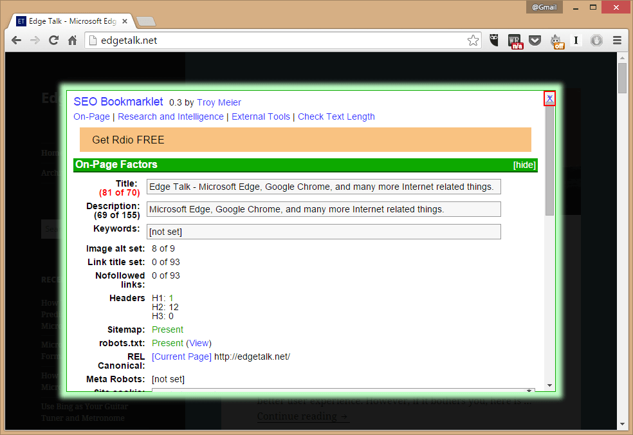Screen dimensions: 633x435
Task: Click the Get Rdio FREE banner
Action: pyautogui.click(x=305, y=140)
